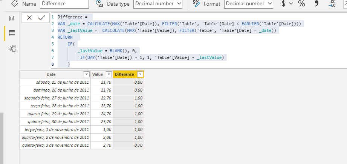This screenshot has height=164, width=347.
Task: Click the decimal places number field
Action: click(345, 4)
